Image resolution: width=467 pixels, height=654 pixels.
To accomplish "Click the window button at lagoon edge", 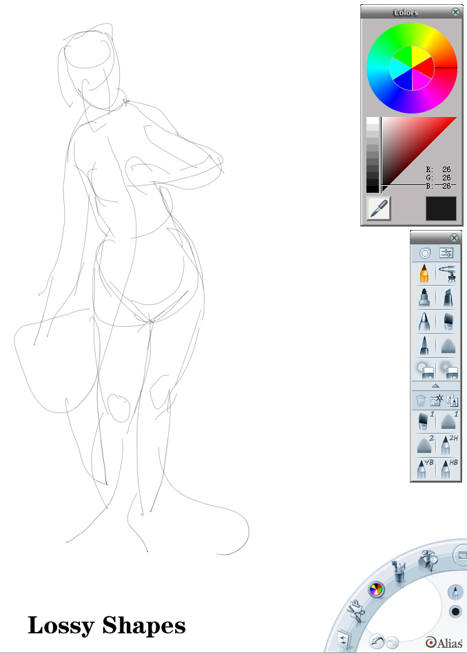I will tap(461, 556).
